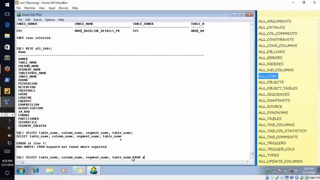
Task: Click ALL_CATALOG in the yellow note
Action: (x=271, y=27)
